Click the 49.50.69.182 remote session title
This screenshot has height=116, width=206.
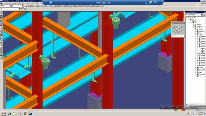(103, 3)
